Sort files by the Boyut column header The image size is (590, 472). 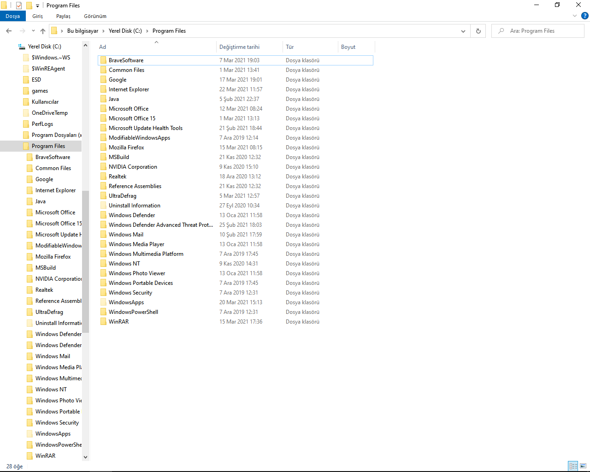[356, 47]
